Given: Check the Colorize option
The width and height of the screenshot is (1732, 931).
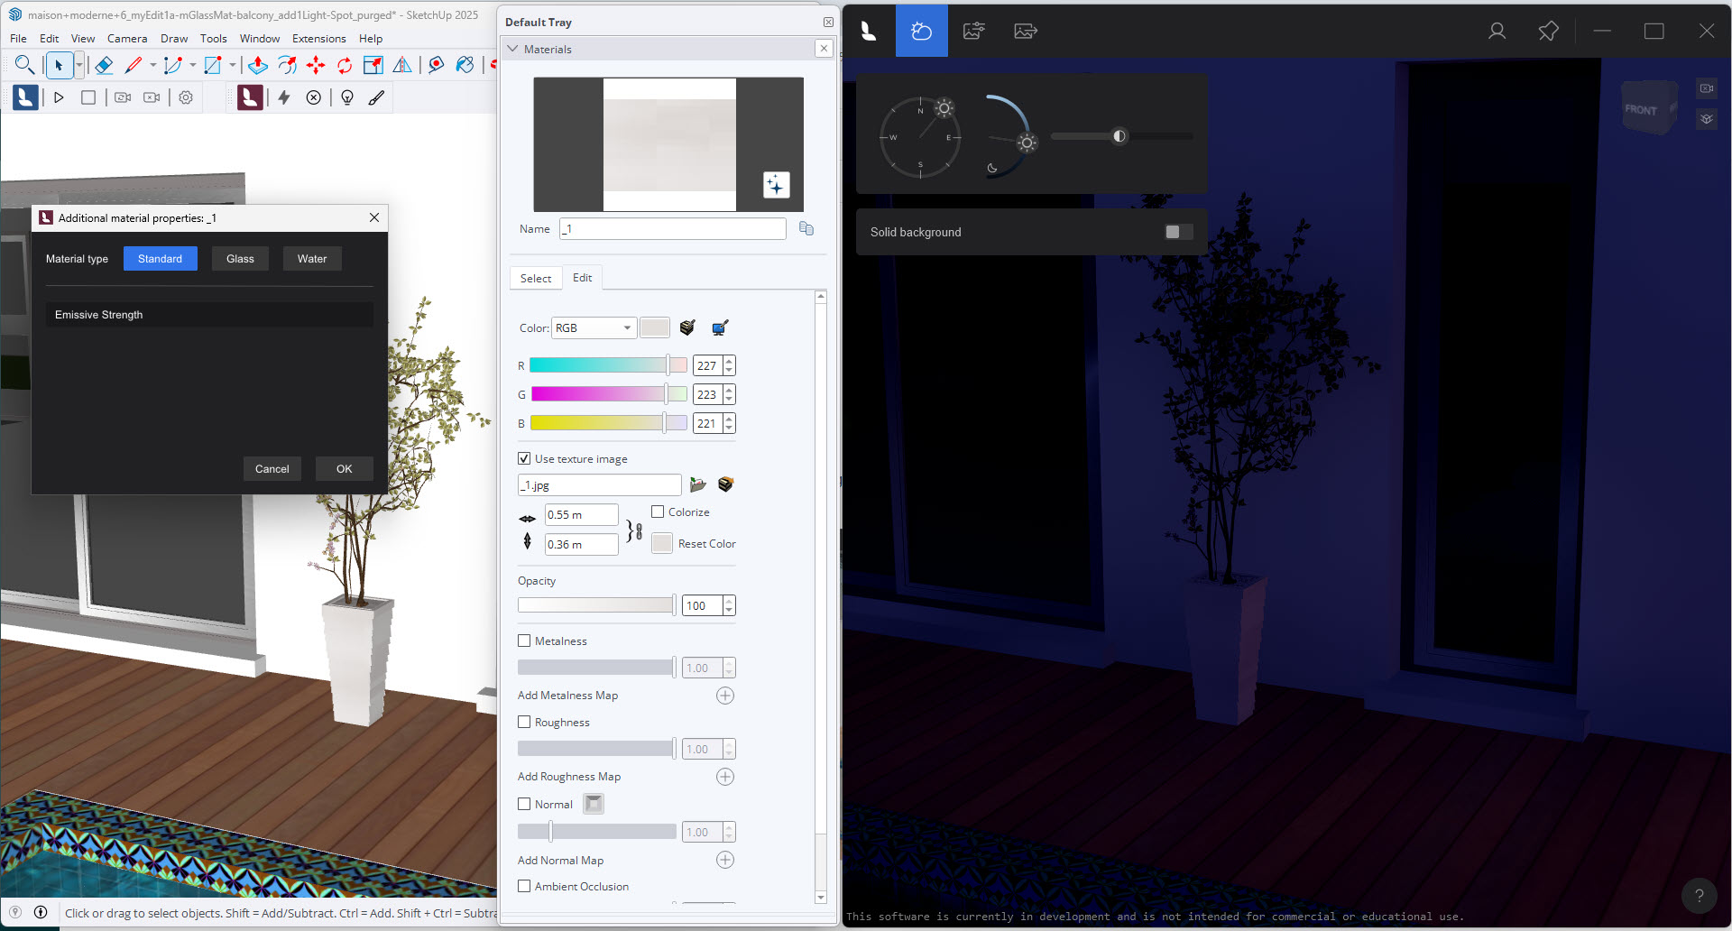Looking at the screenshot, I should 659,512.
